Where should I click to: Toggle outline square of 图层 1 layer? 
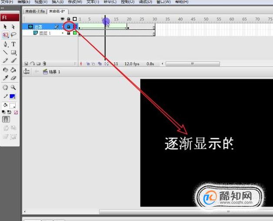(x=75, y=33)
